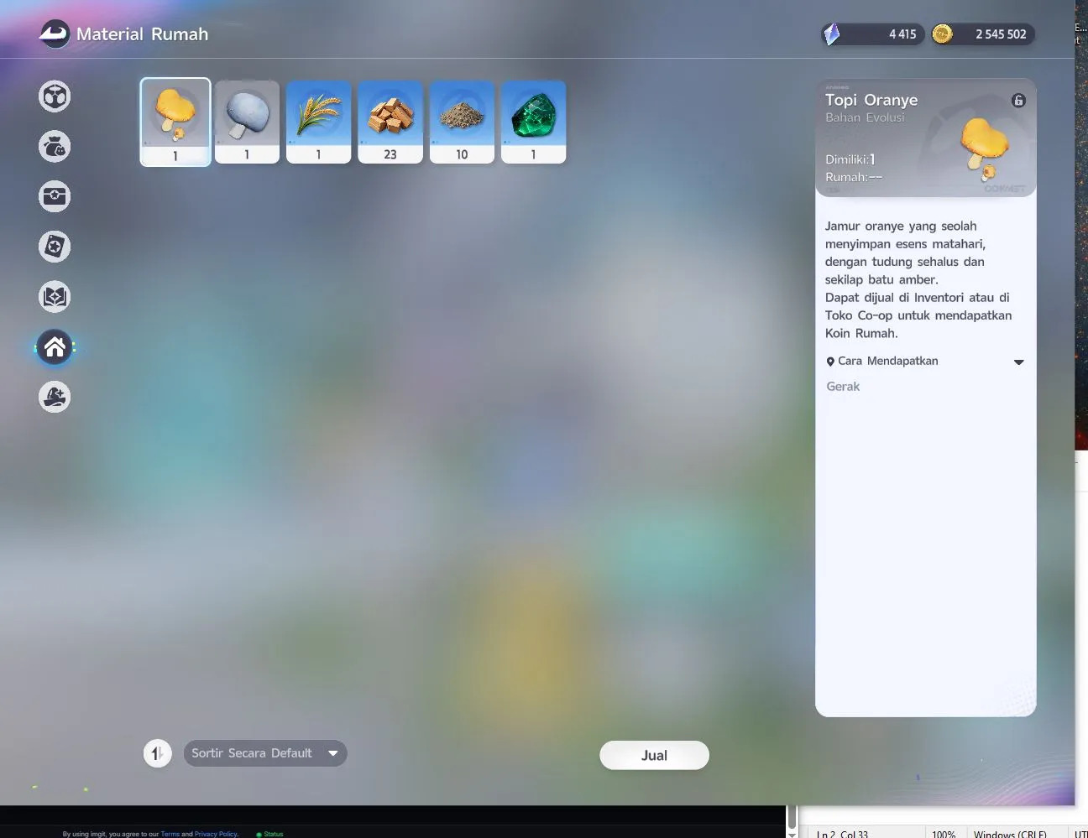Image resolution: width=1088 pixels, height=838 pixels.
Task: Click the Jual button
Action: [654, 755]
